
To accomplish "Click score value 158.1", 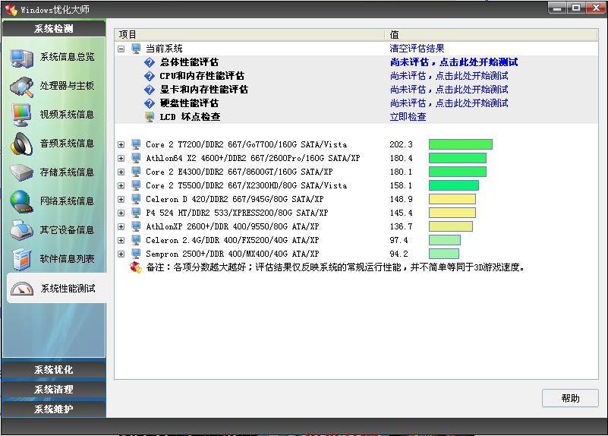I will pyautogui.click(x=401, y=185).
